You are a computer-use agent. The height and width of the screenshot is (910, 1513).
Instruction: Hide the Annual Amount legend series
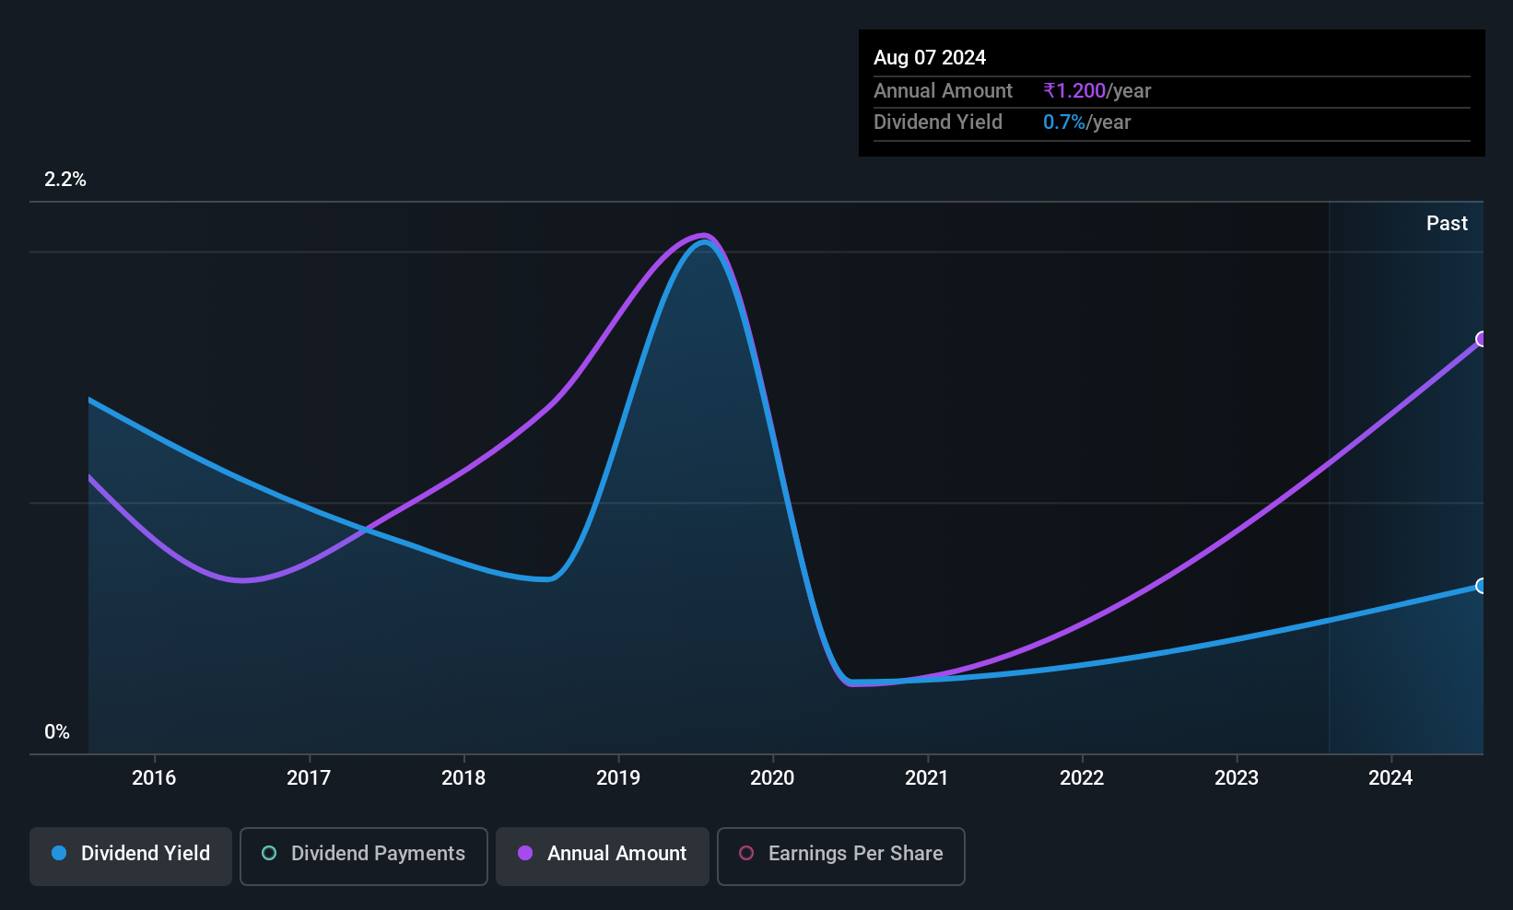603,856
